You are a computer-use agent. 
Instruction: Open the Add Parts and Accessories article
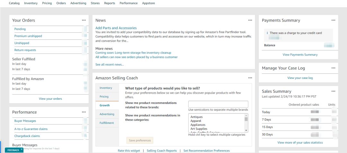(116, 28)
